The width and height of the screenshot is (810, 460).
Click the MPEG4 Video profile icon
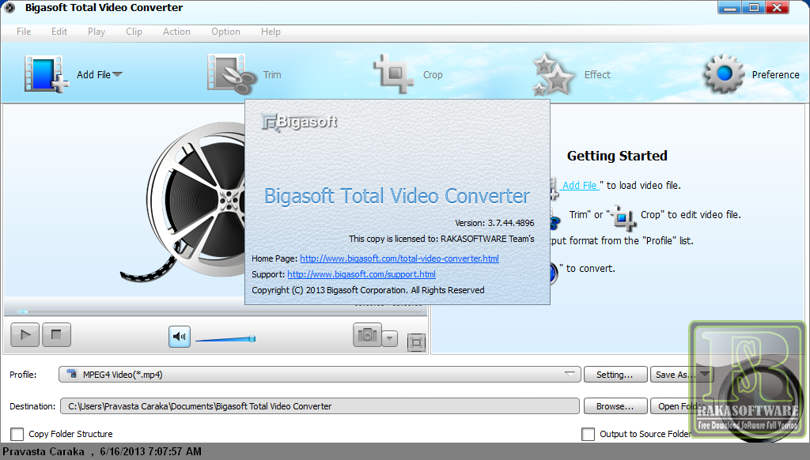pos(72,374)
